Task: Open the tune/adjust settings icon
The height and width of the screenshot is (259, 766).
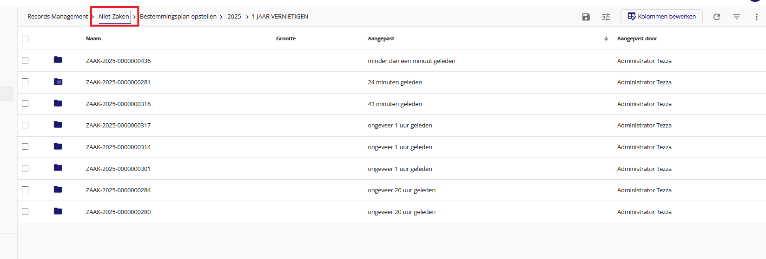Action: pos(606,17)
